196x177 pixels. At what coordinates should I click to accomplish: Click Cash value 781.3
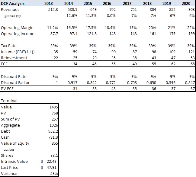coord(53,137)
